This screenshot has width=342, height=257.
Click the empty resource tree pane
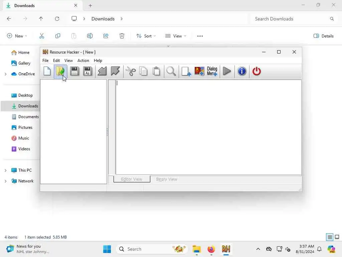(x=73, y=132)
